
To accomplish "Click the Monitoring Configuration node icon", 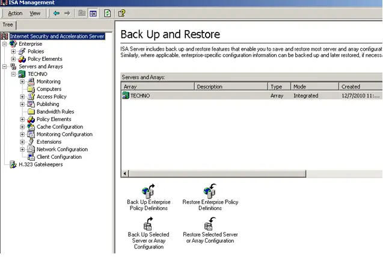I will 31,134.
